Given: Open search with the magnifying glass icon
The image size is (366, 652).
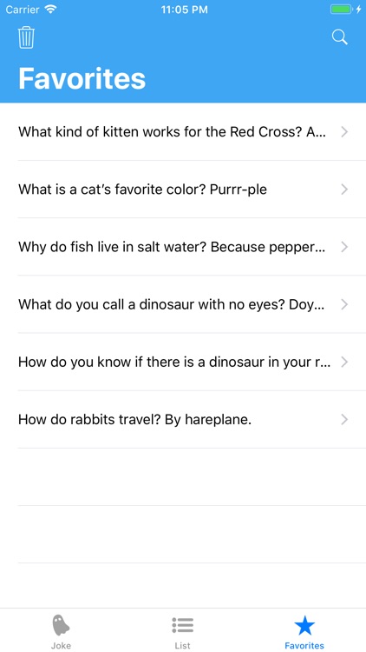Looking at the screenshot, I should click(339, 37).
